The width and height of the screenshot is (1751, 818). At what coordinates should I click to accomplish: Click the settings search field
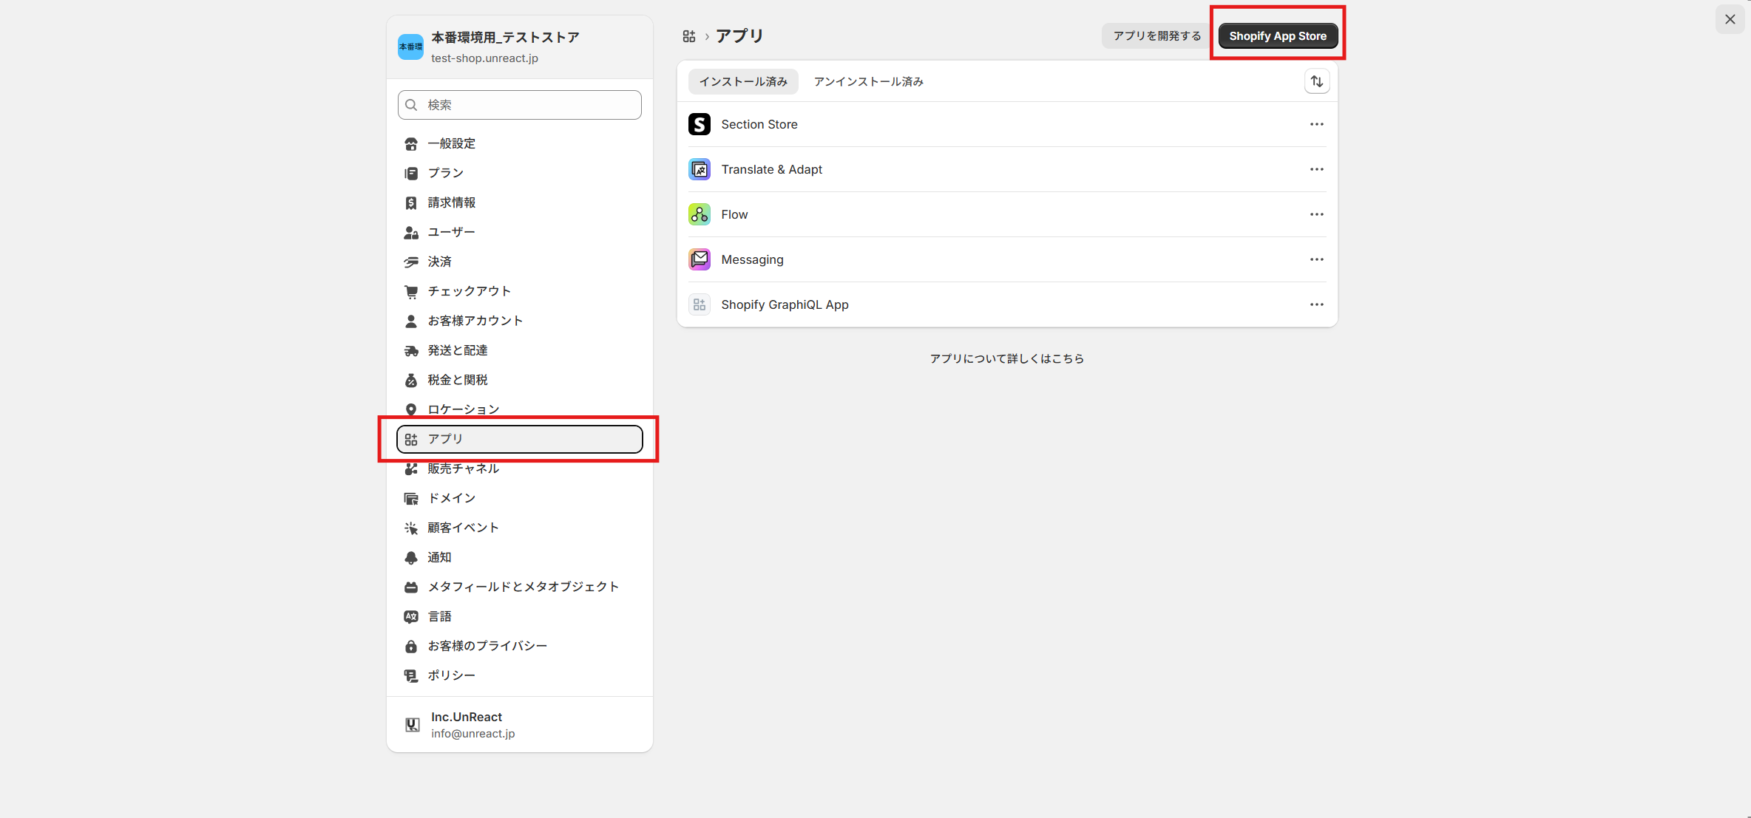tap(520, 105)
